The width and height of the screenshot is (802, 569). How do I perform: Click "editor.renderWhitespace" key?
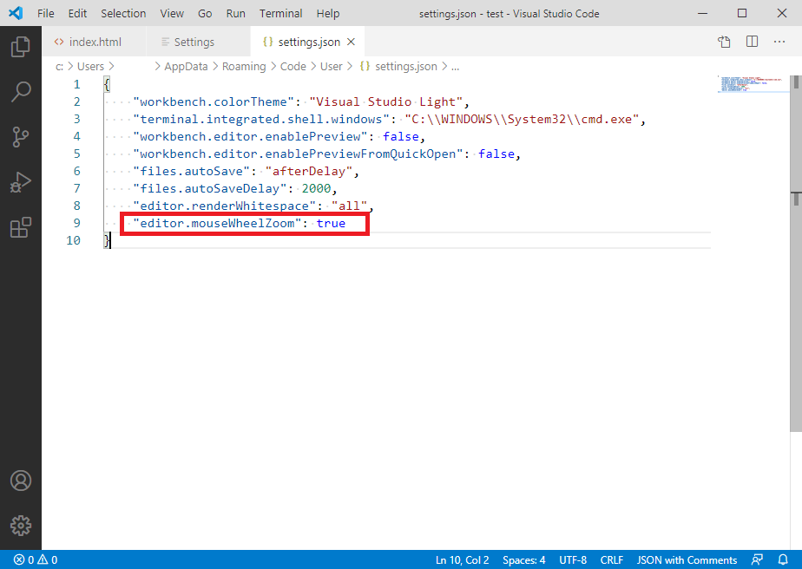tap(225, 206)
